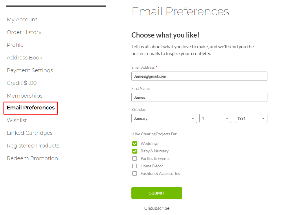
Task: Open Order History in sidebar
Action: [24, 32]
